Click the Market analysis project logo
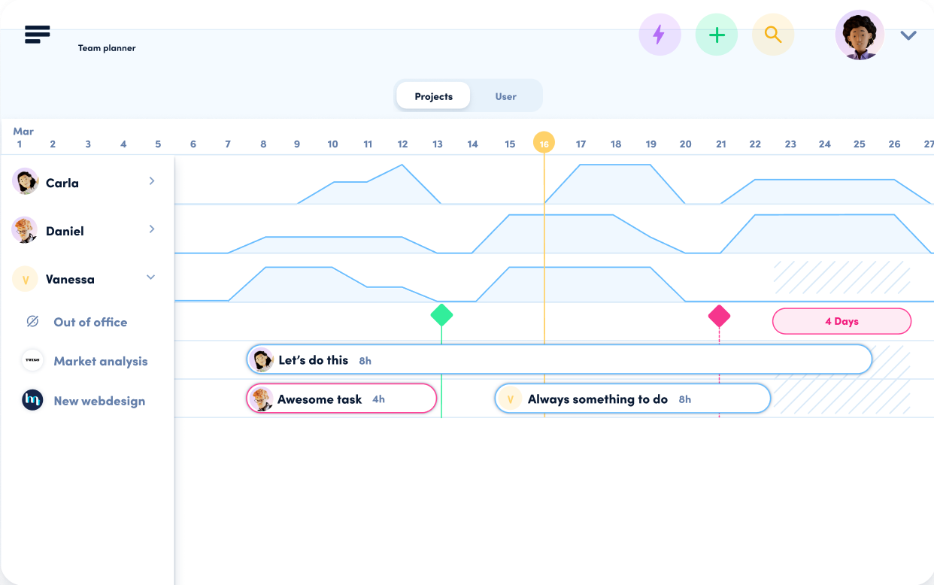Viewport: 934px width, 585px height. click(x=32, y=361)
